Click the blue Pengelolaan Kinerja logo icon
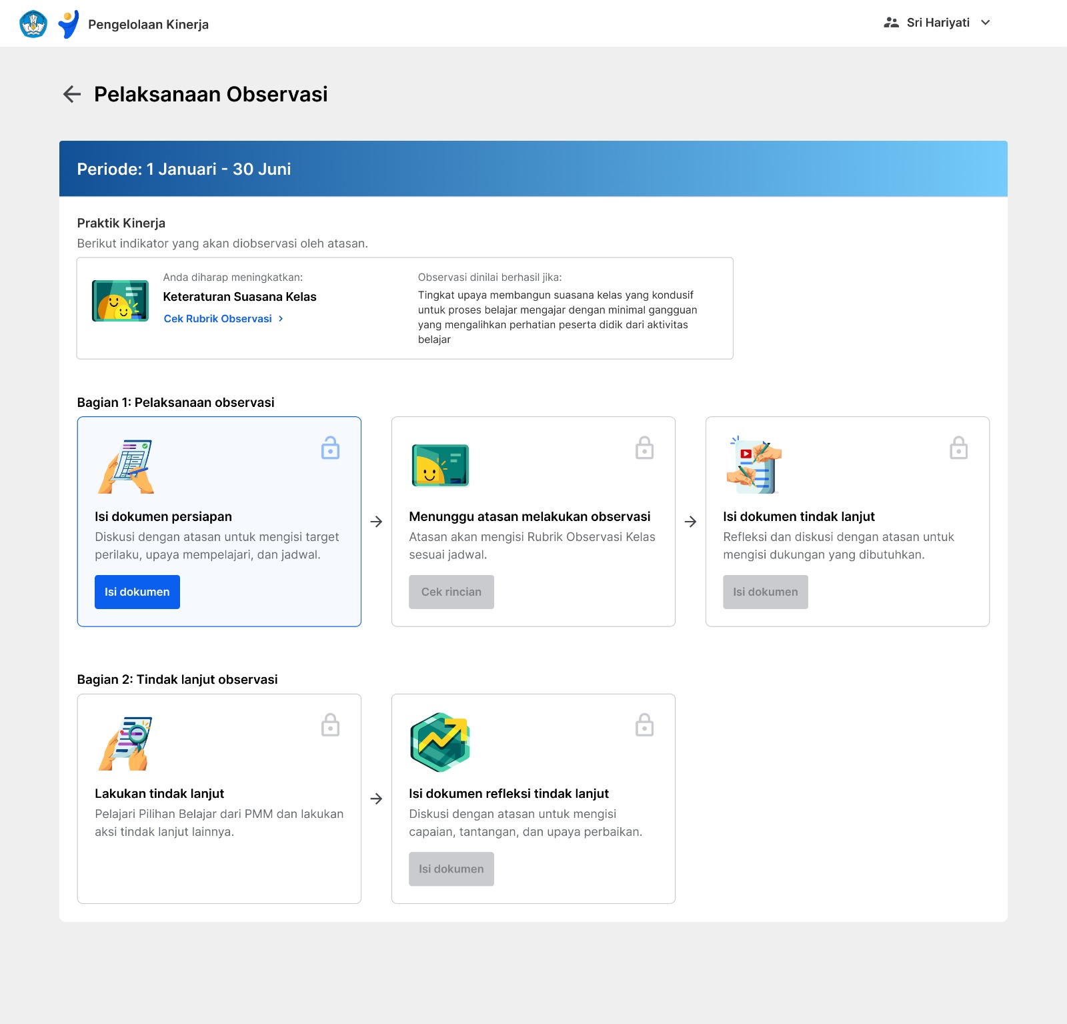1067x1024 pixels. pos(68,24)
